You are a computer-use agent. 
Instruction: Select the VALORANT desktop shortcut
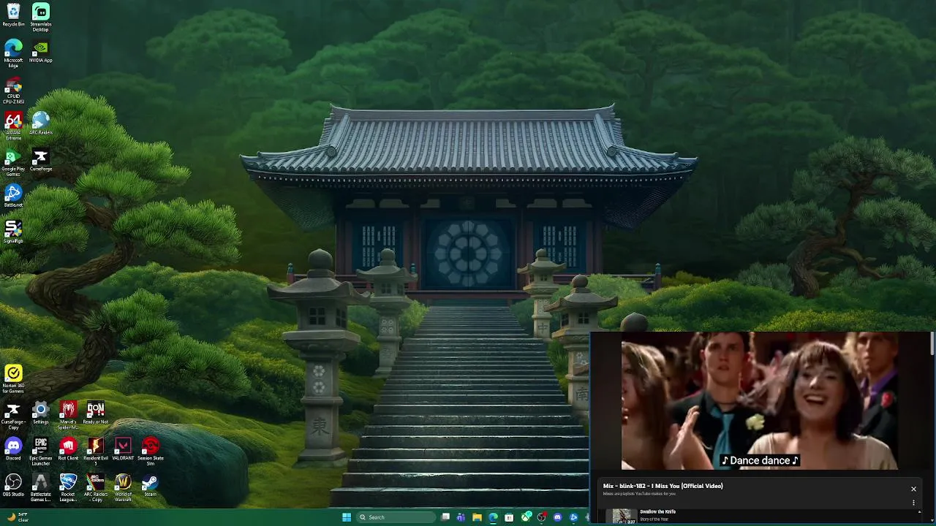(x=123, y=449)
